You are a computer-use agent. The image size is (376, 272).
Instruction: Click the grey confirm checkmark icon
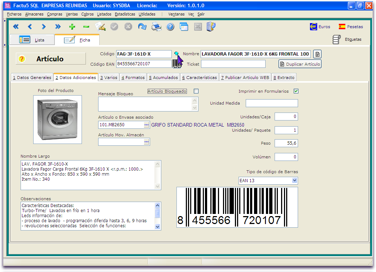(114, 27)
